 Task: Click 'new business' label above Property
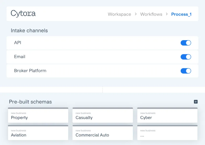19,113
